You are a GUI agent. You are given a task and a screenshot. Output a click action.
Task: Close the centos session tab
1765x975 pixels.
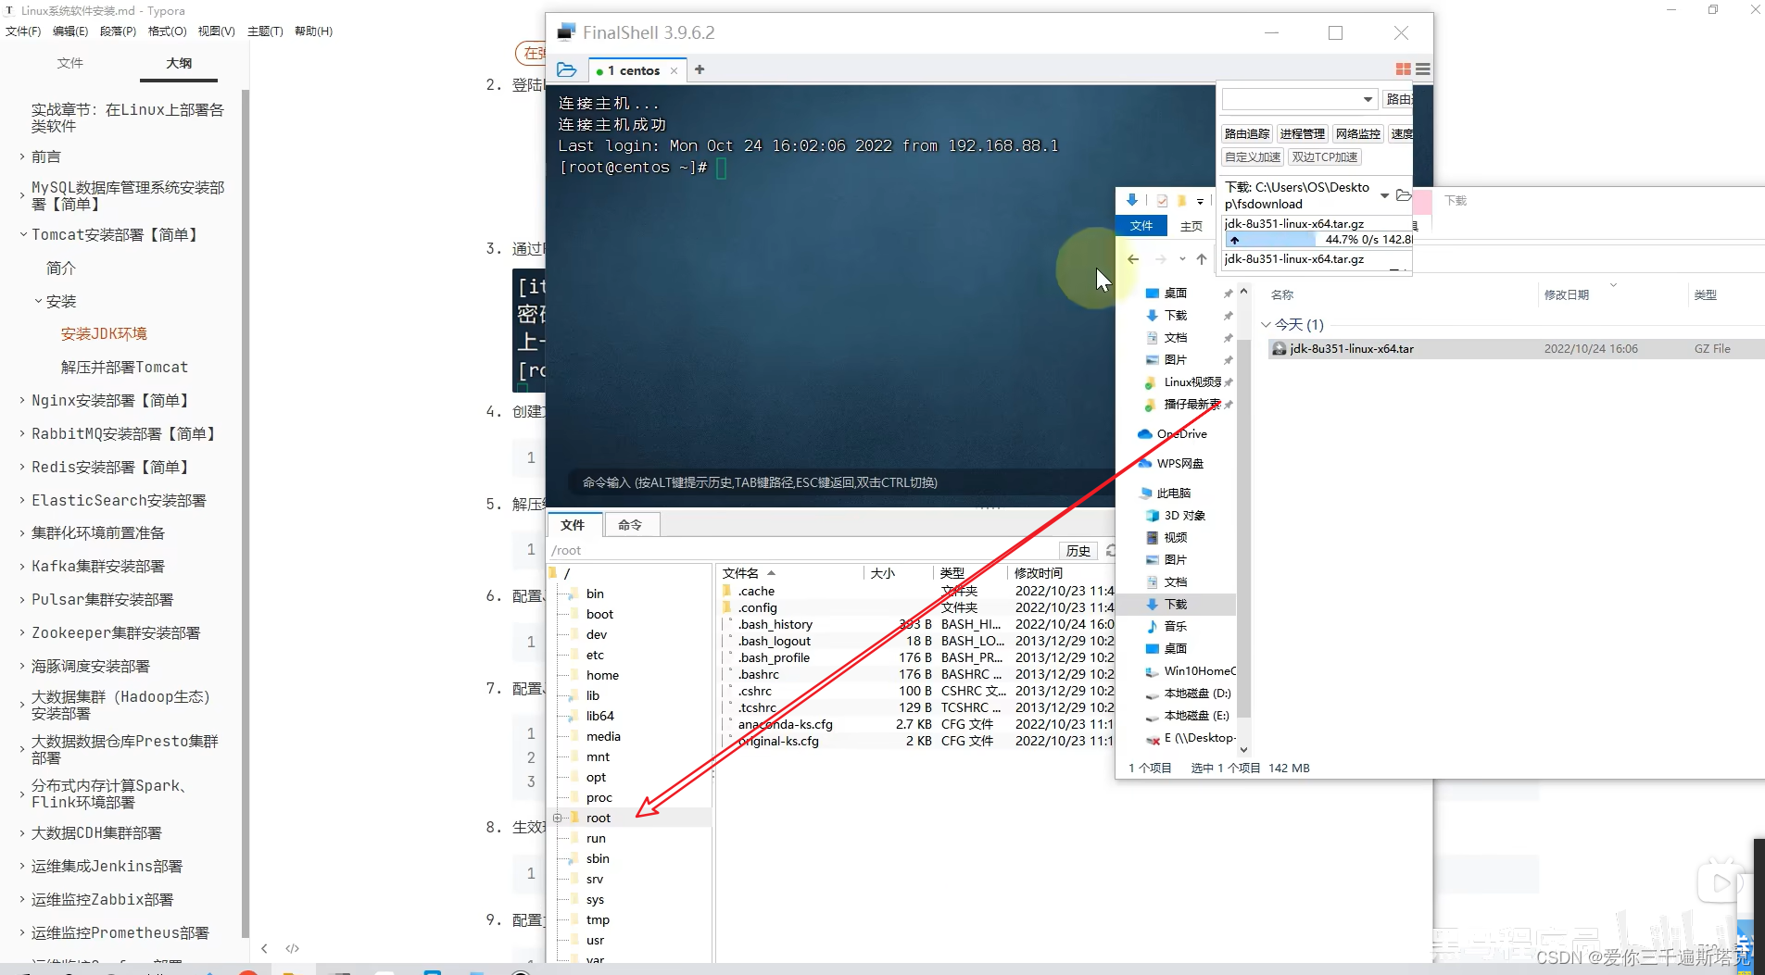click(674, 71)
